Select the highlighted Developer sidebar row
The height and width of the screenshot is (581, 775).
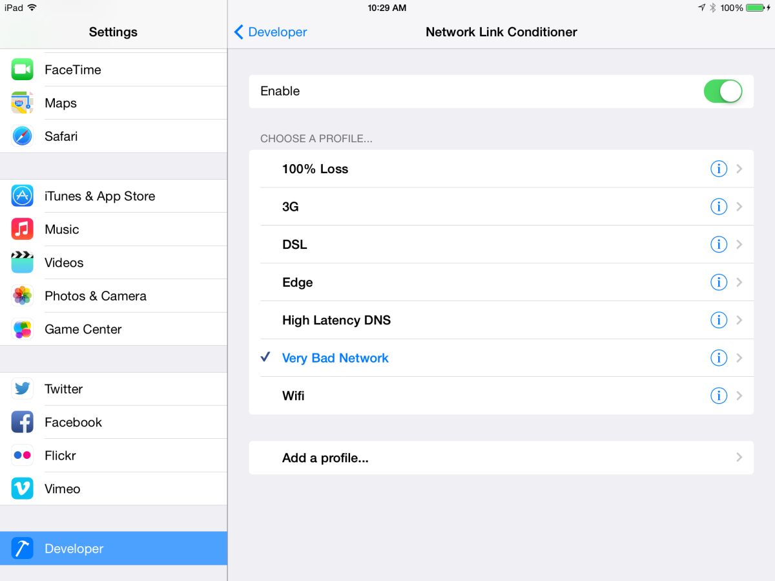click(x=114, y=549)
